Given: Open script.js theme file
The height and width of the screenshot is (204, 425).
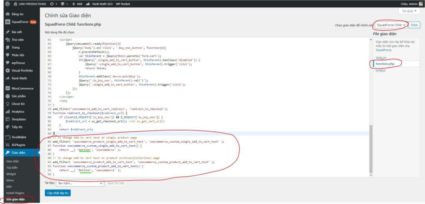Looking at the screenshot, I should [x=380, y=71].
